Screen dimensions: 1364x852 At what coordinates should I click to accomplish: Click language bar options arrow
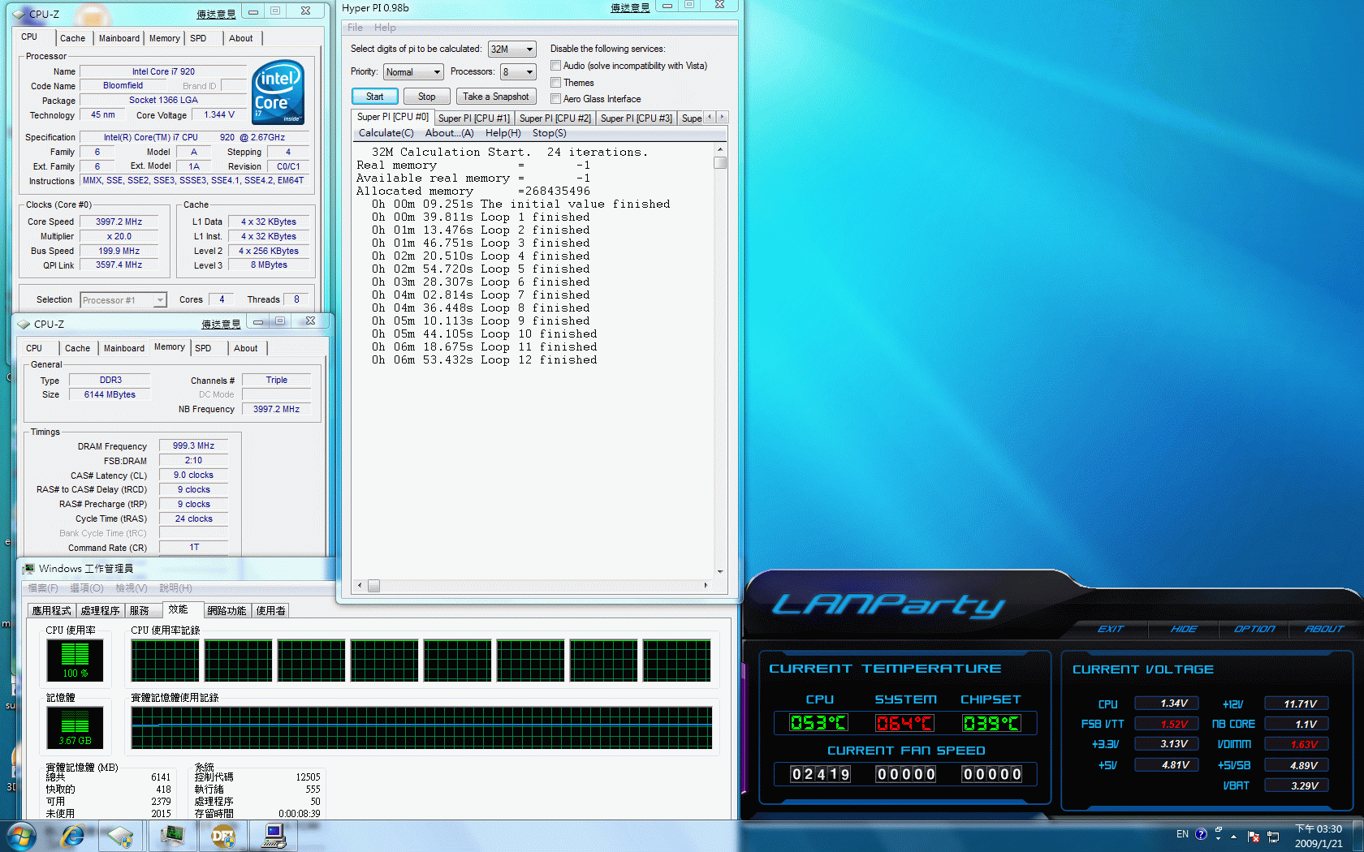point(1219,839)
